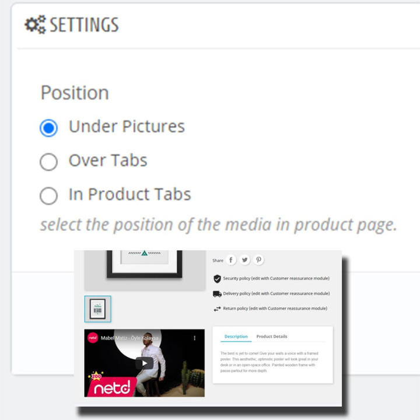The image size is (420, 420).
Task: Click the large product picture
Action: click(145, 270)
